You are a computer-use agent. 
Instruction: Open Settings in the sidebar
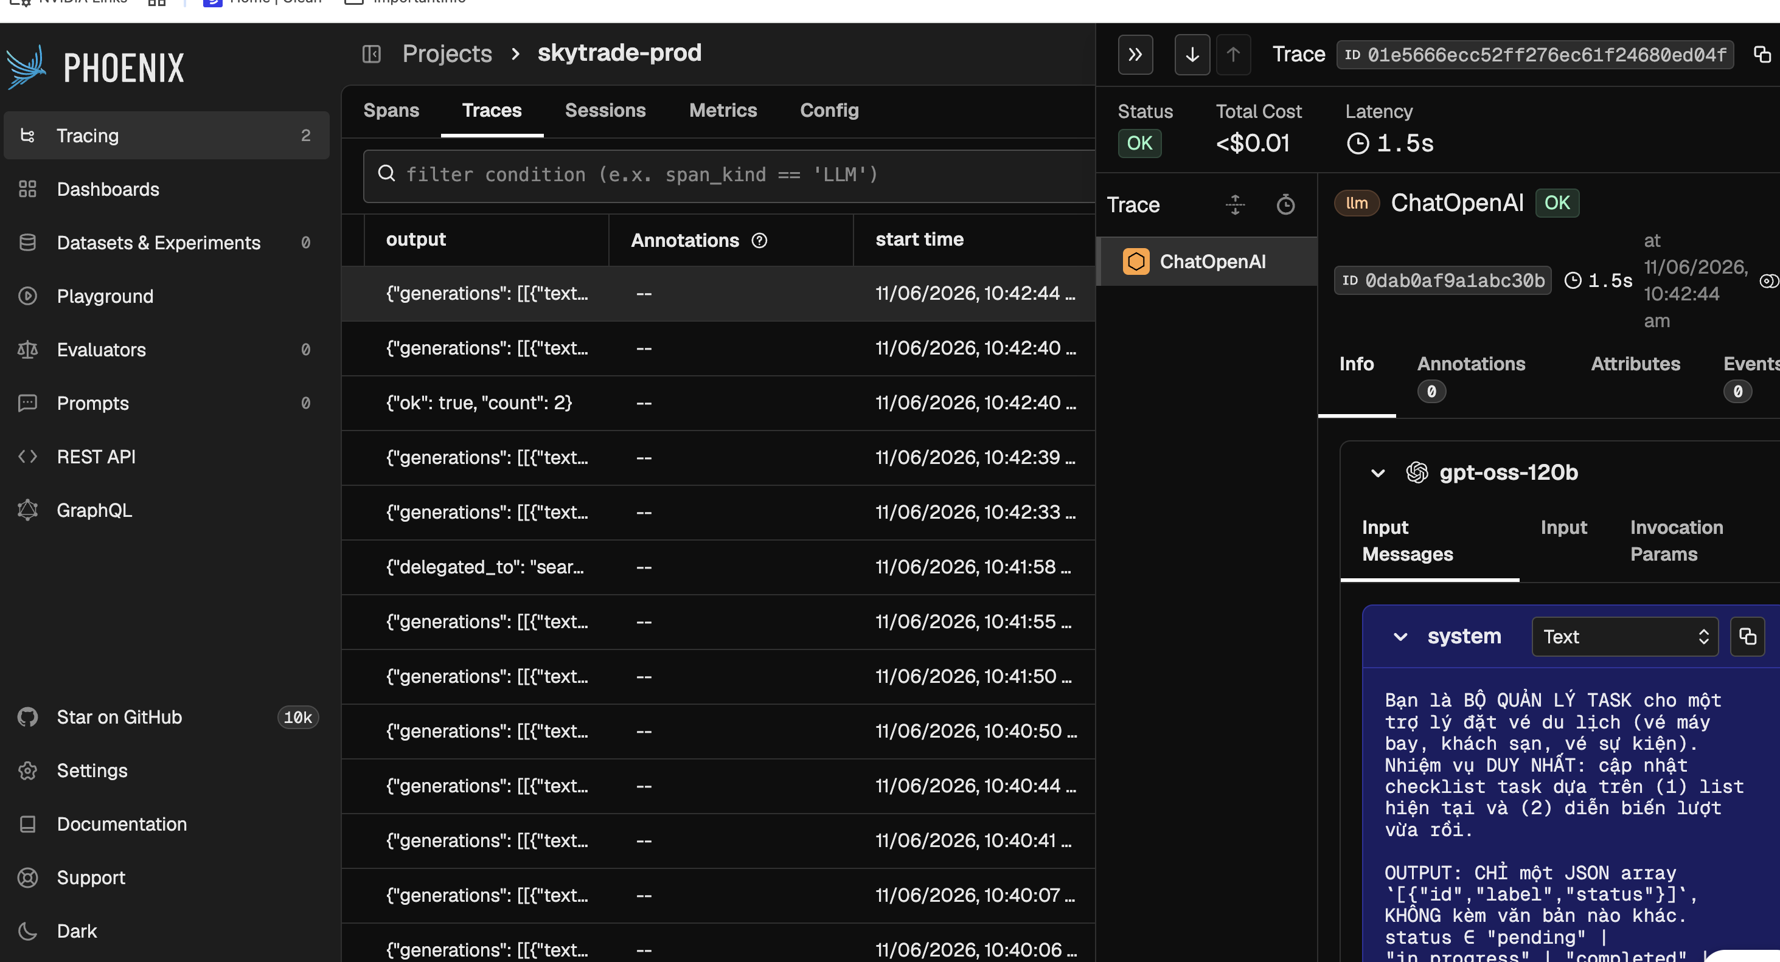pos(167,770)
